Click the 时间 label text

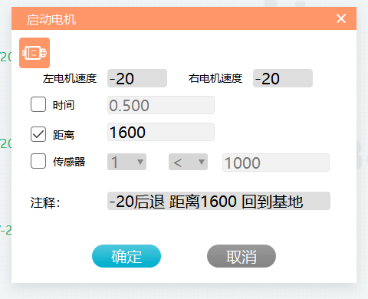tap(64, 105)
